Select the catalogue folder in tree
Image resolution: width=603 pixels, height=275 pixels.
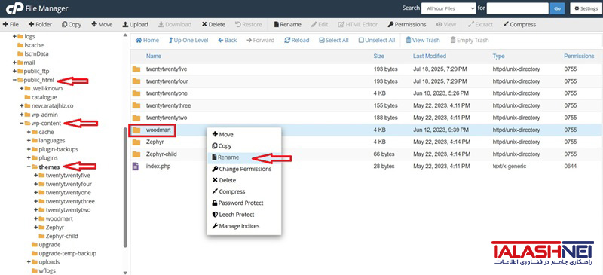[44, 97]
